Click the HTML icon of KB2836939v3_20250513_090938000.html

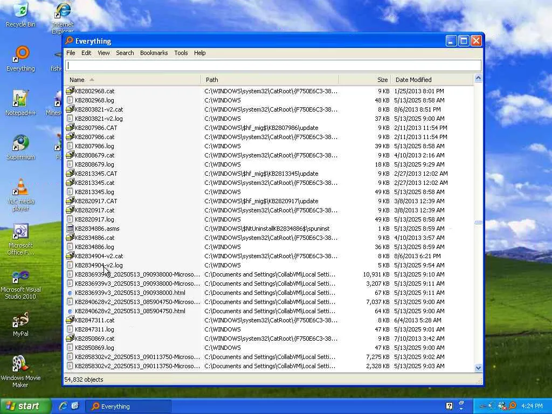[x=70, y=293]
